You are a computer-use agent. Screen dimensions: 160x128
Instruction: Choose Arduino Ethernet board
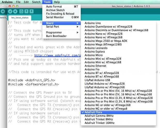tap(118, 66)
